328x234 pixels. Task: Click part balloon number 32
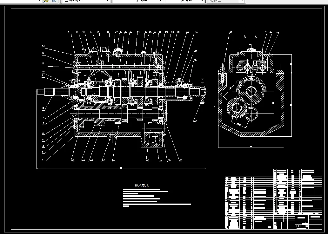pyautogui.click(x=188, y=32)
